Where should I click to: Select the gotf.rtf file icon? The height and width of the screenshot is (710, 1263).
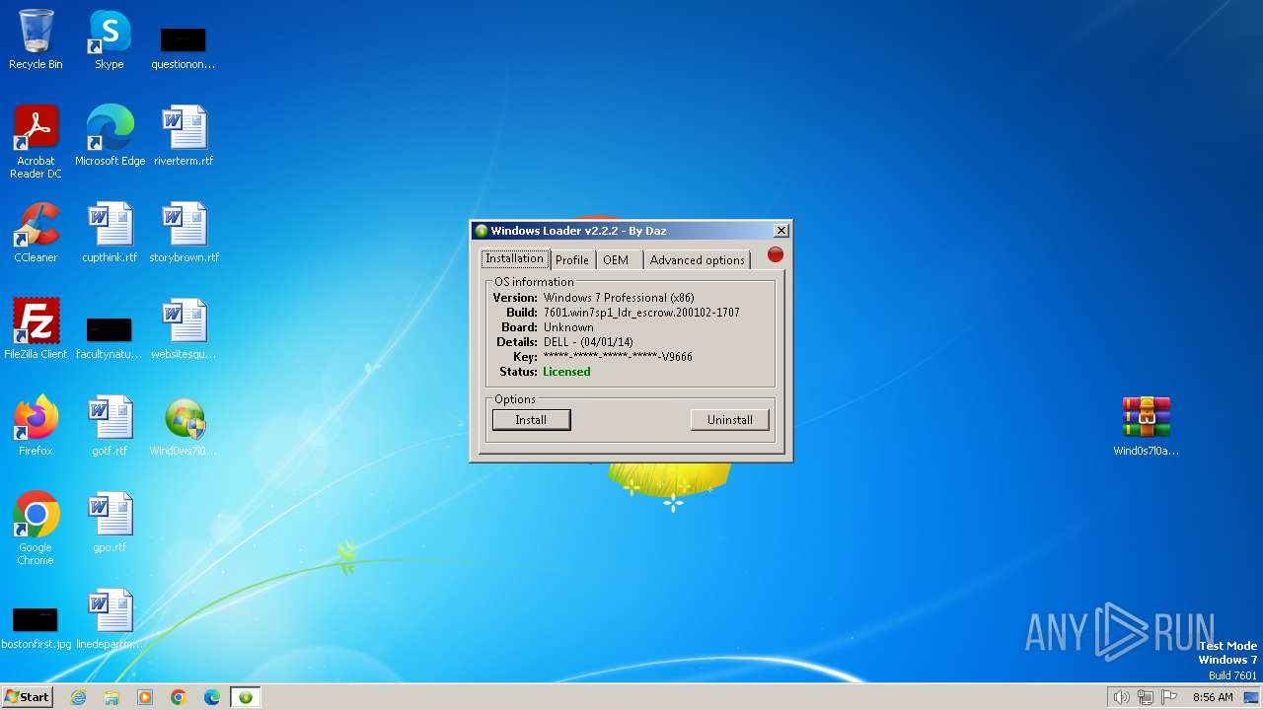pos(110,426)
